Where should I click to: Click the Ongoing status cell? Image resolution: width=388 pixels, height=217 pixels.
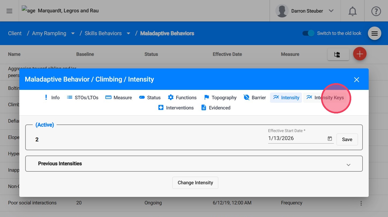153,203
